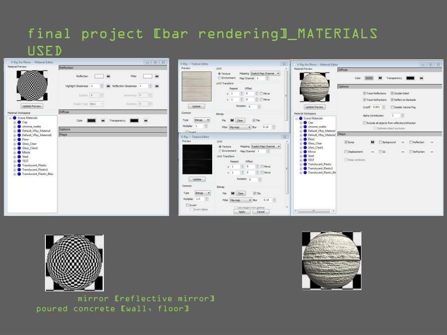Image resolution: width=447 pixels, height=335 pixels.
Task: Toggle Reflect on Backside option
Action: point(392,100)
